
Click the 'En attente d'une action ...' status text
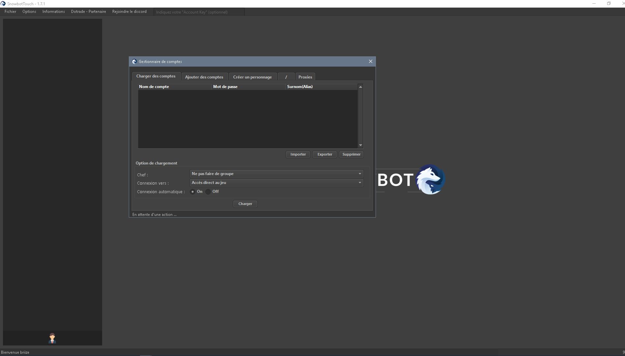point(155,215)
